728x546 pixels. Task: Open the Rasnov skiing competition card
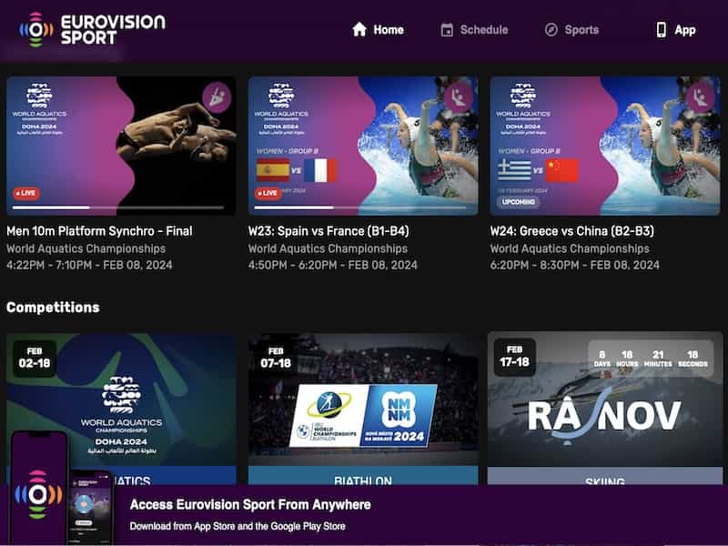click(605, 409)
